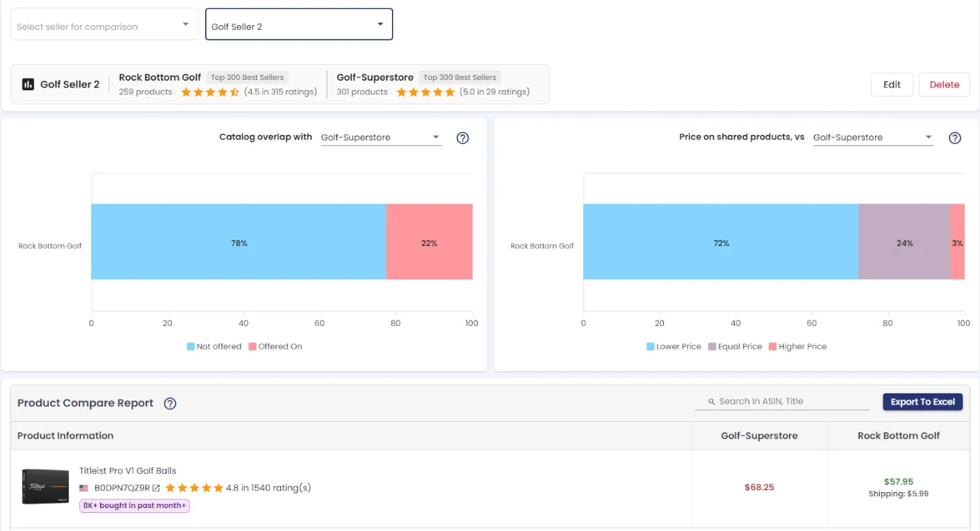Click the 3% Higher Price bar segment
The image size is (980, 531).
[957, 242]
